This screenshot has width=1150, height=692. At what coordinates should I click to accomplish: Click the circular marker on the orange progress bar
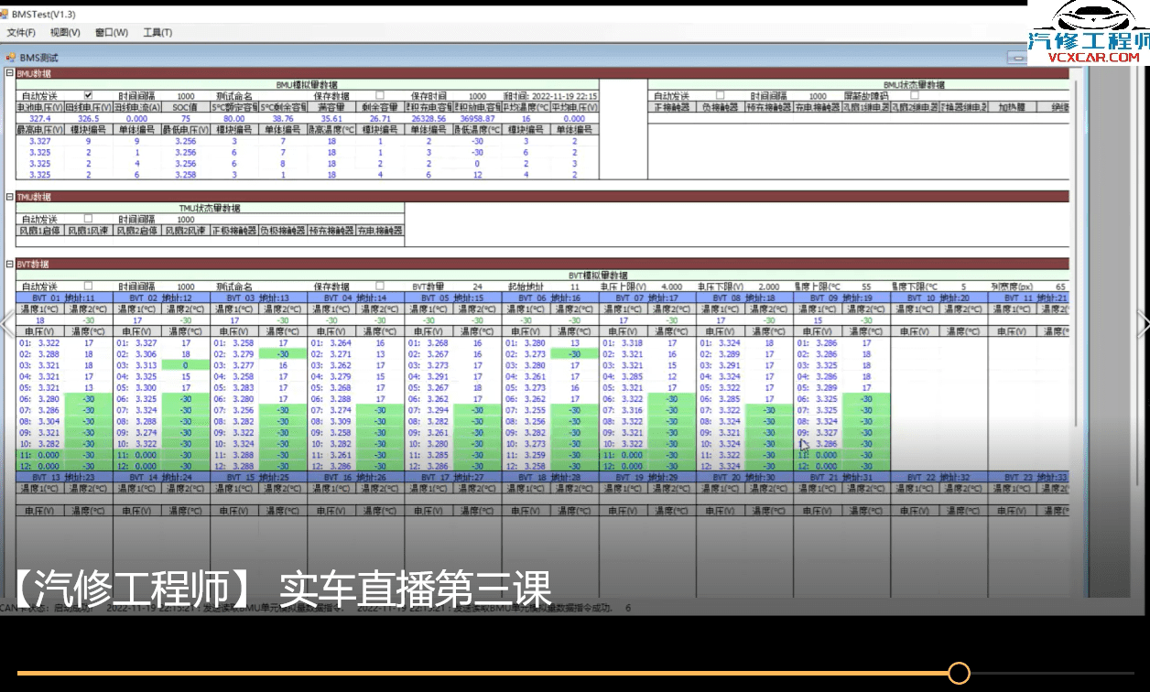coord(958,672)
